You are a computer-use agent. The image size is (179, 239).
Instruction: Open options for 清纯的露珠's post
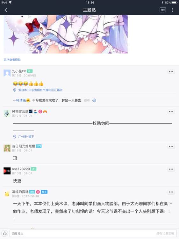click(x=171, y=192)
